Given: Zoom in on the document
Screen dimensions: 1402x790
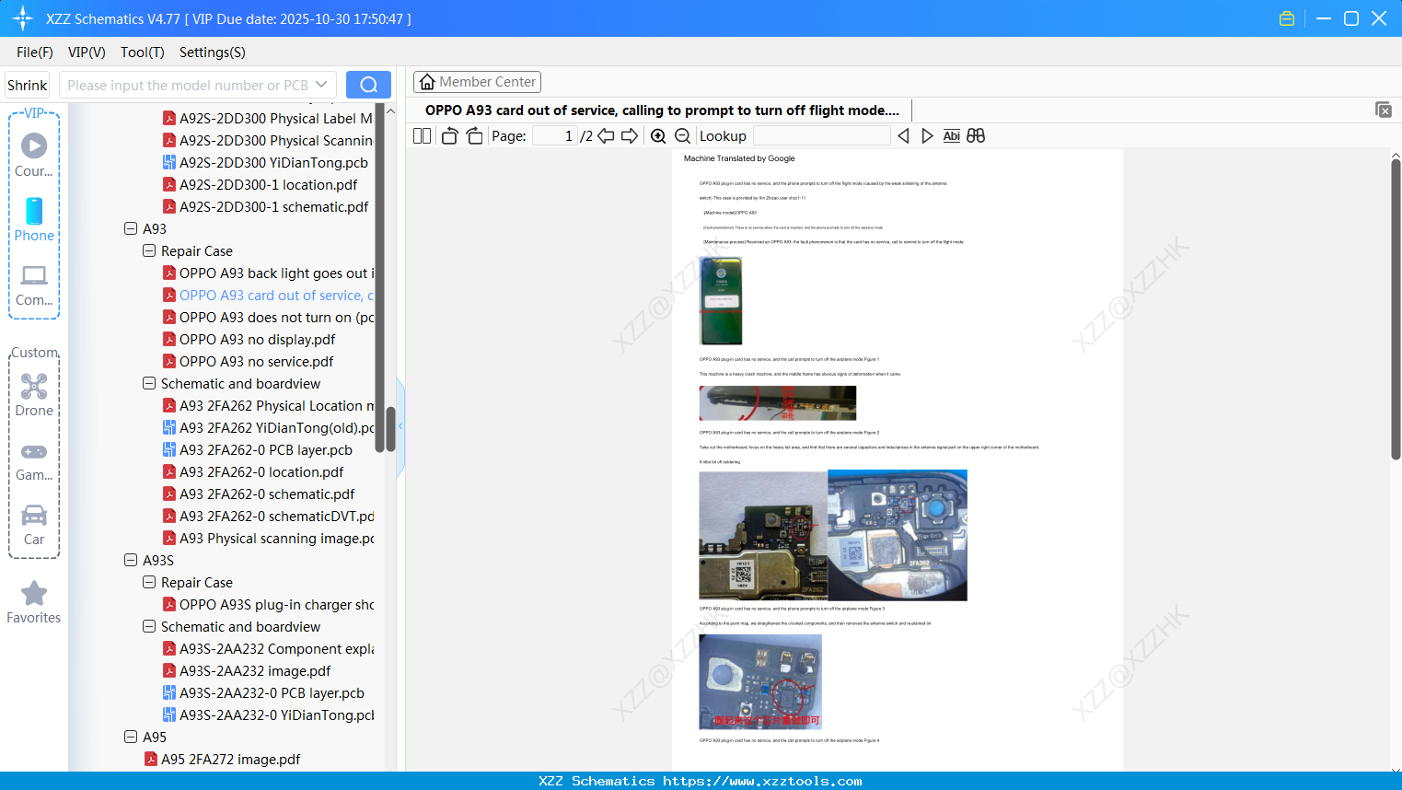Looking at the screenshot, I should tap(658, 135).
